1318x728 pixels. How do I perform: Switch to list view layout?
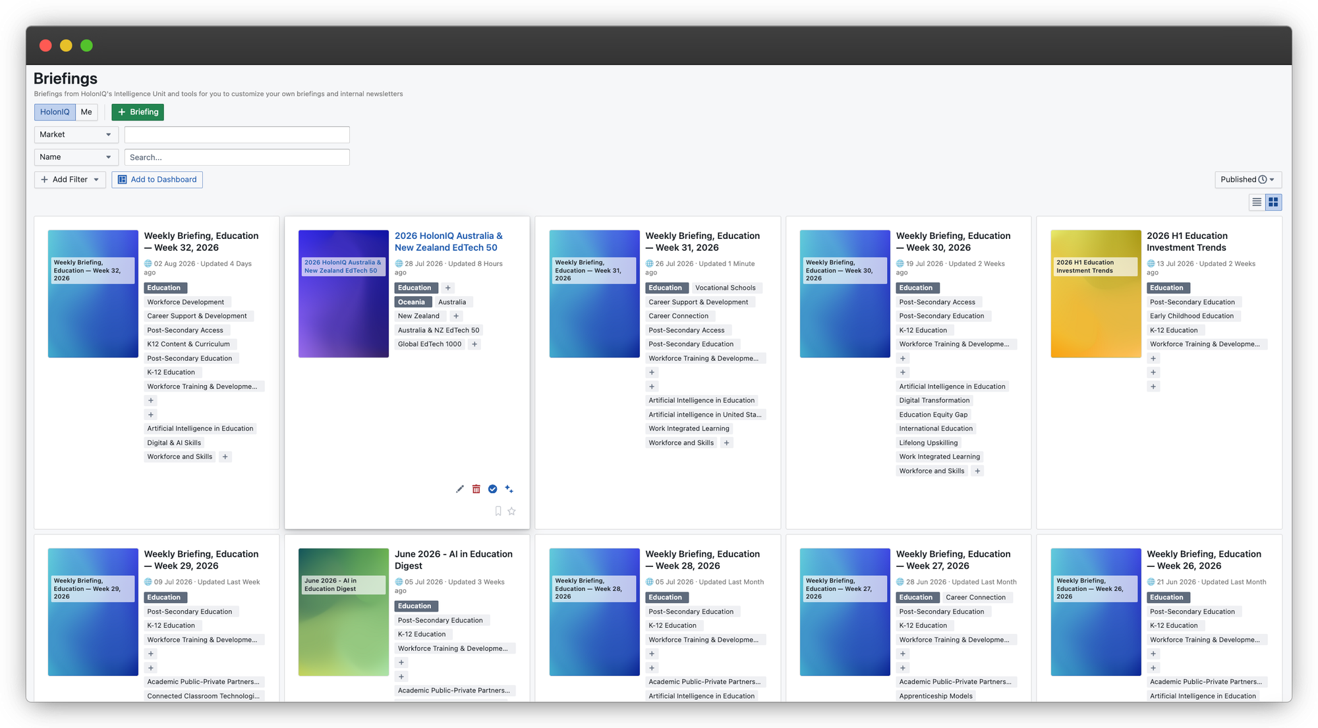coord(1257,202)
